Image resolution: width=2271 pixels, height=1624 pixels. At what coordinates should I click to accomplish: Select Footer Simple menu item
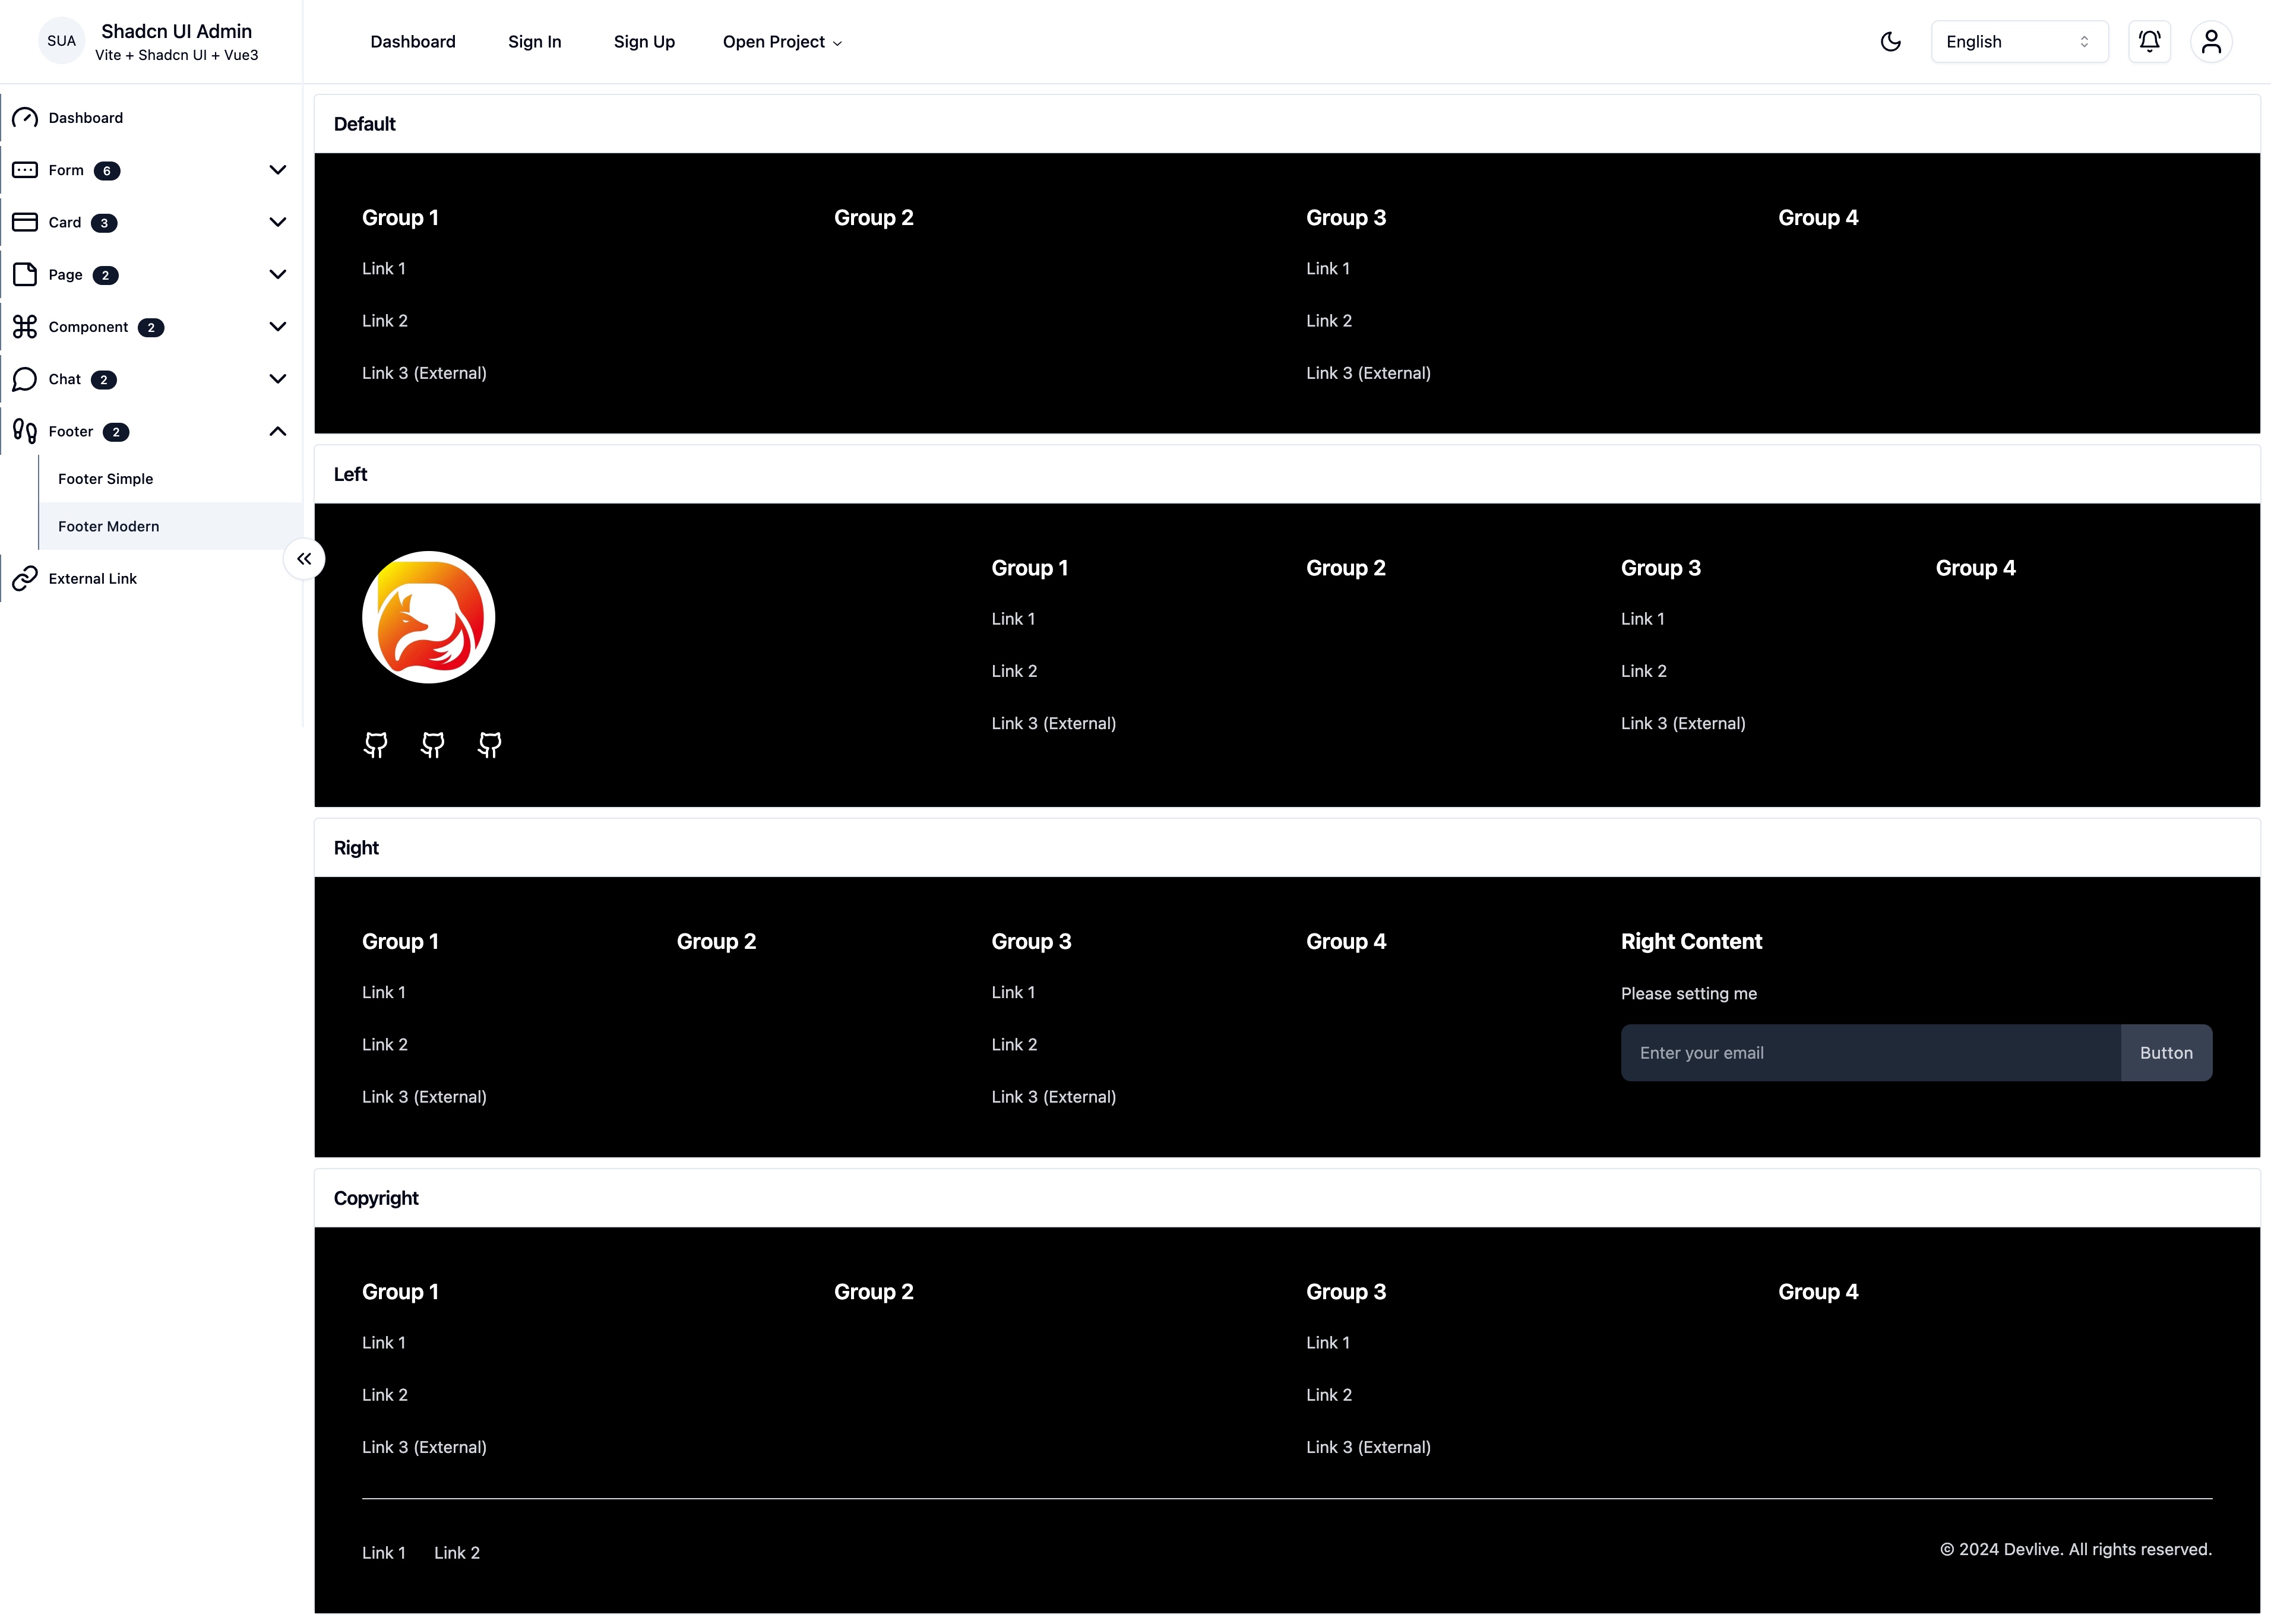click(x=104, y=478)
